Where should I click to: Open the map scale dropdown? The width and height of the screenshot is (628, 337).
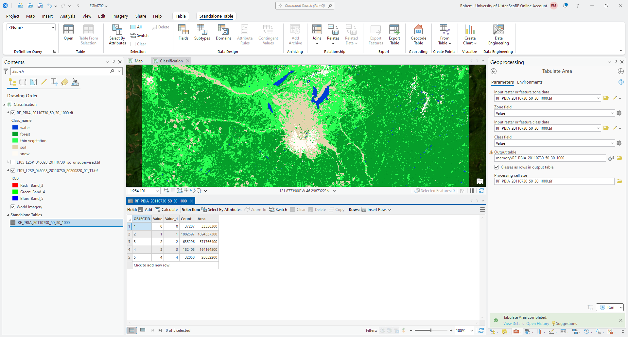(x=158, y=191)
